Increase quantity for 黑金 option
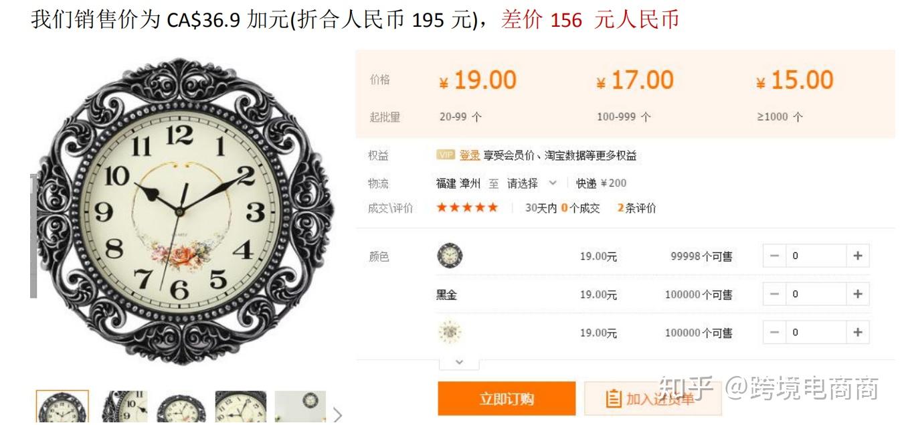The image size is (902, 425). (x=858, y=294)
